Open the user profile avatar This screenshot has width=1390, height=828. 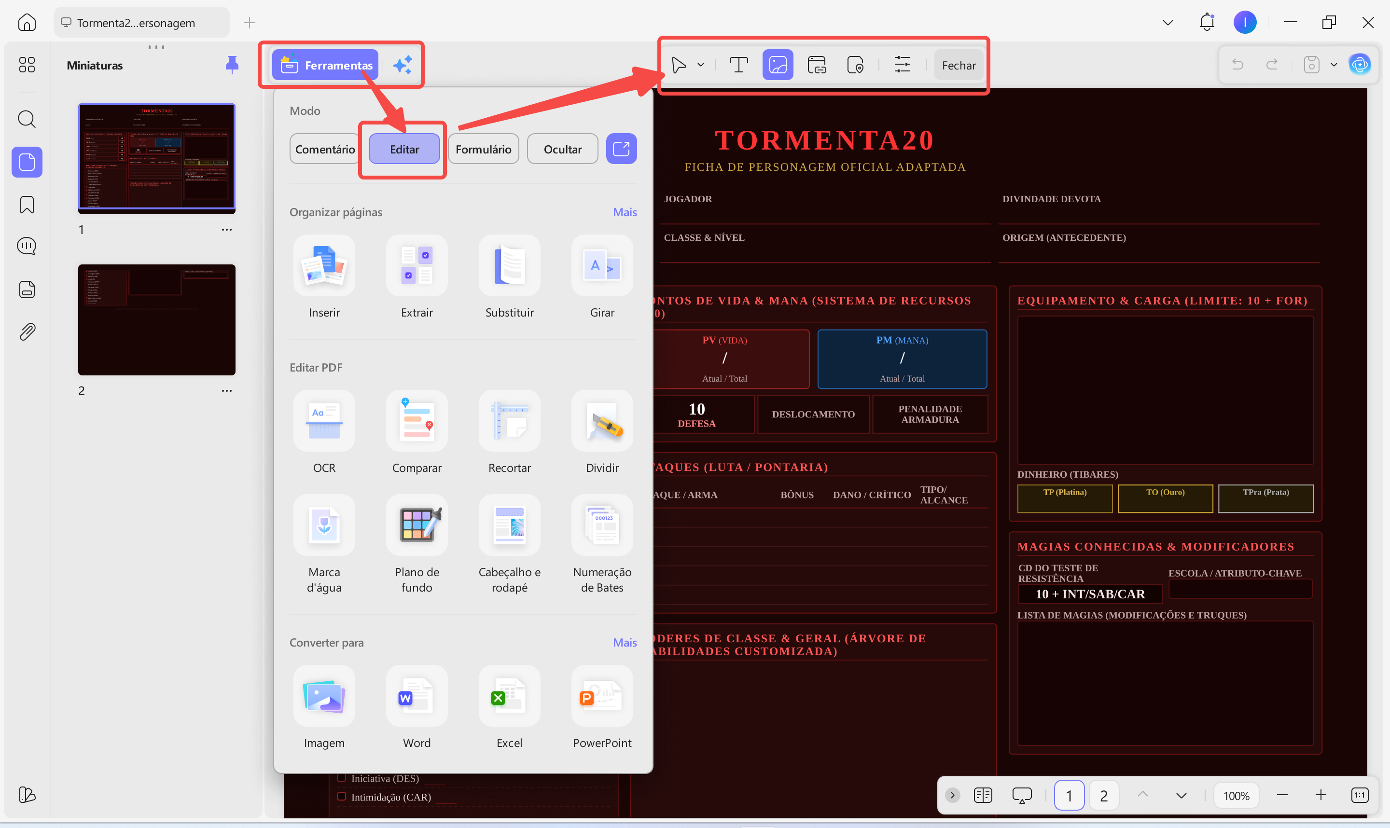(x=1244, y=22)
